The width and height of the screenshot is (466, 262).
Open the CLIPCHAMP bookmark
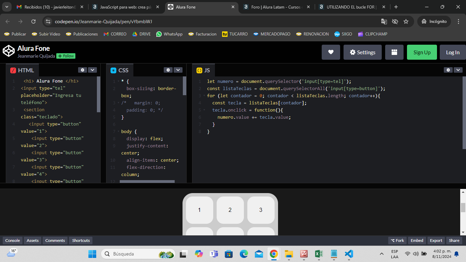click(x=373, y=34)
